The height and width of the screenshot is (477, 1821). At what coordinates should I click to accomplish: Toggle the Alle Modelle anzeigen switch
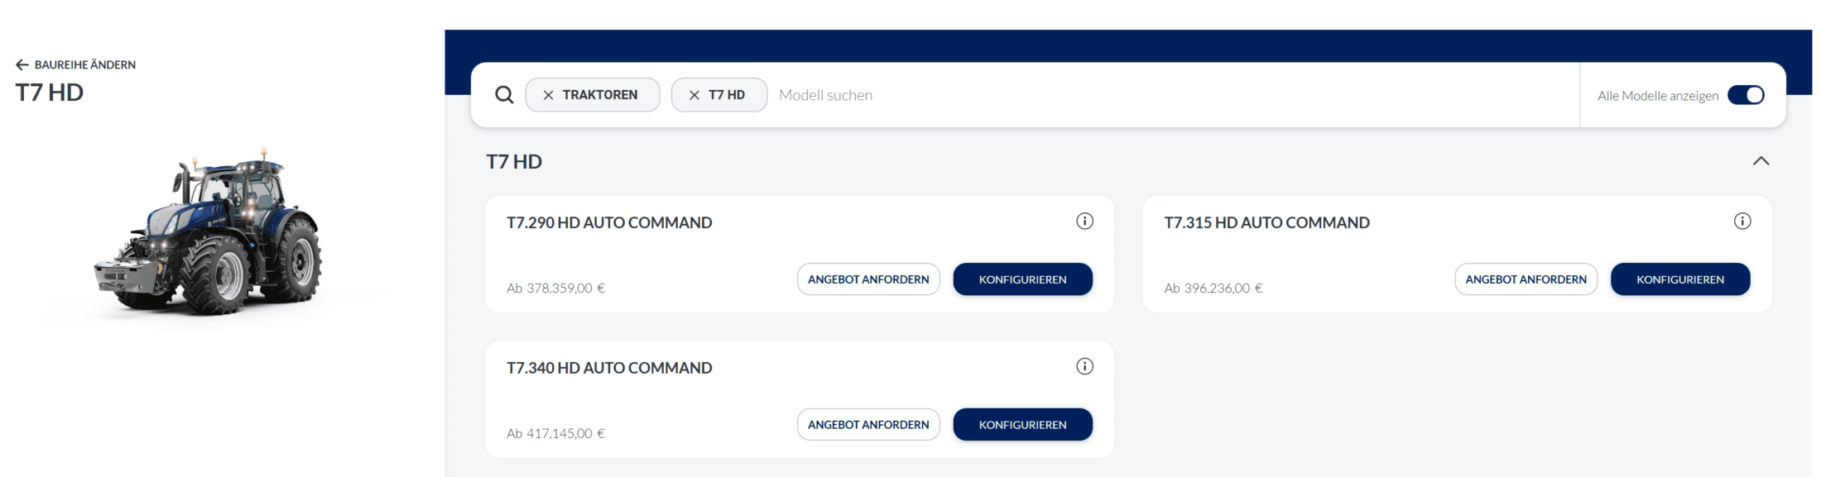[x=1746, y=95]
